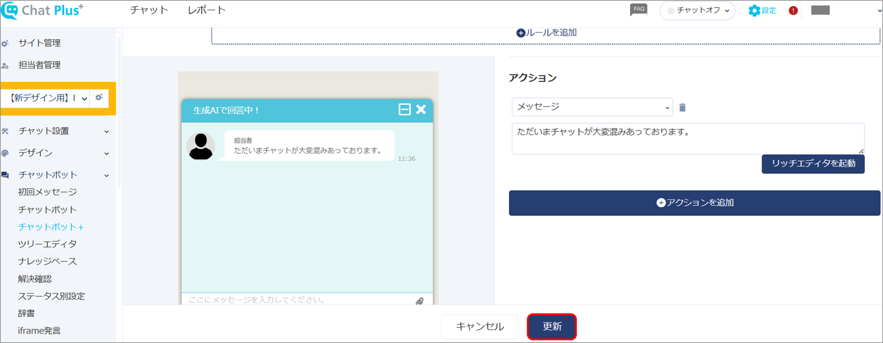Go to サイト管理 in the sidebar
This screenshot has width=883, height=343.
pyautogui.click(x=40, y=43)
